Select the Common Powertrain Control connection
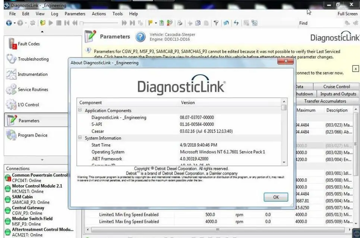Viewport: 360px width, 238px height. [x=37, y=177]
